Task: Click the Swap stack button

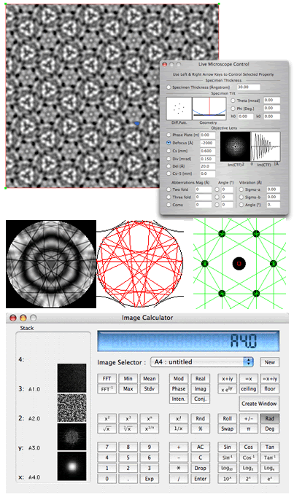Action: coord(227,428)
